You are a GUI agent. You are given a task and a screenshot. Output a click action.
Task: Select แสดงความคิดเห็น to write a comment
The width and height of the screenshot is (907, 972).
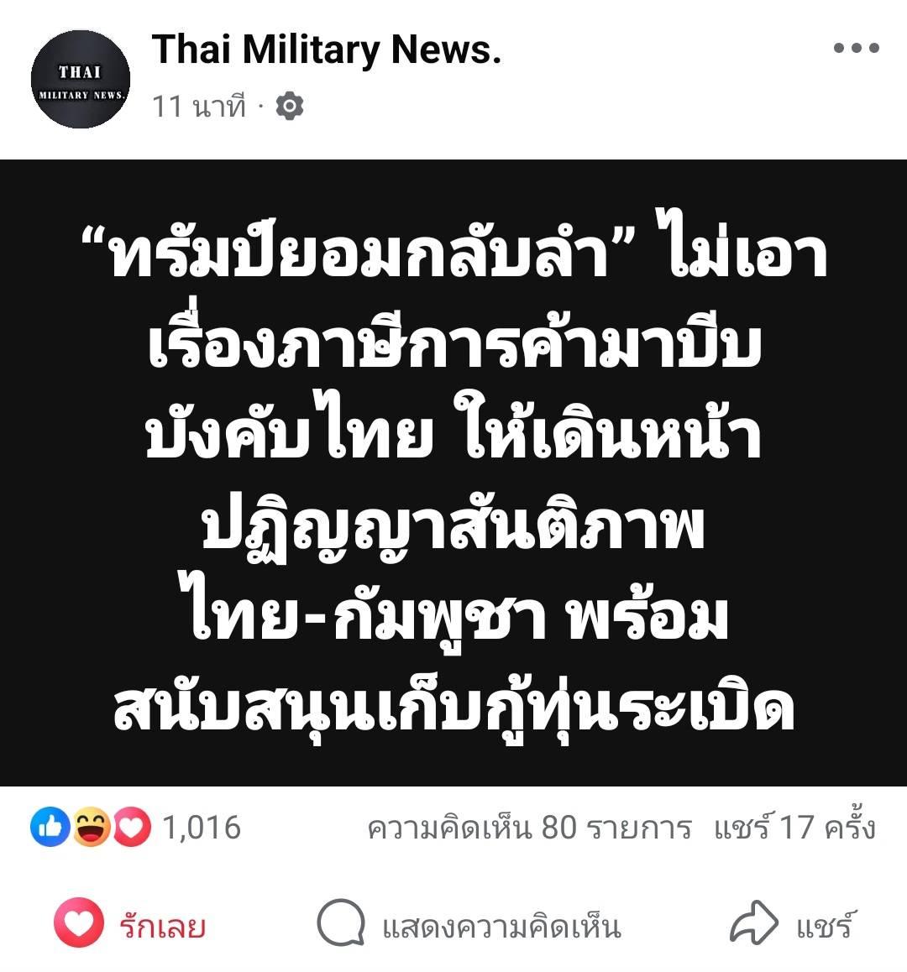501,928
